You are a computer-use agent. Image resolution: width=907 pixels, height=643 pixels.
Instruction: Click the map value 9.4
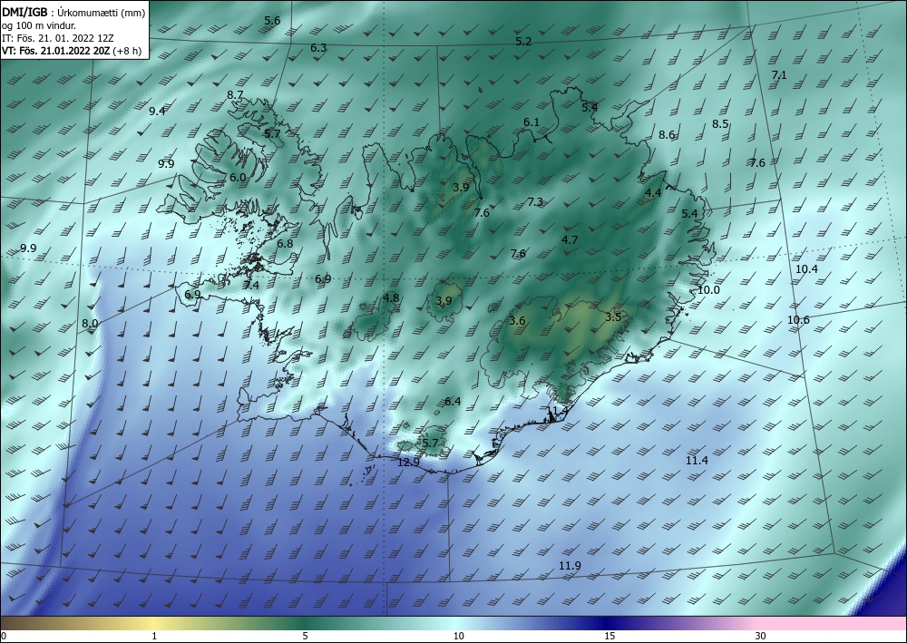click(157, 112)
